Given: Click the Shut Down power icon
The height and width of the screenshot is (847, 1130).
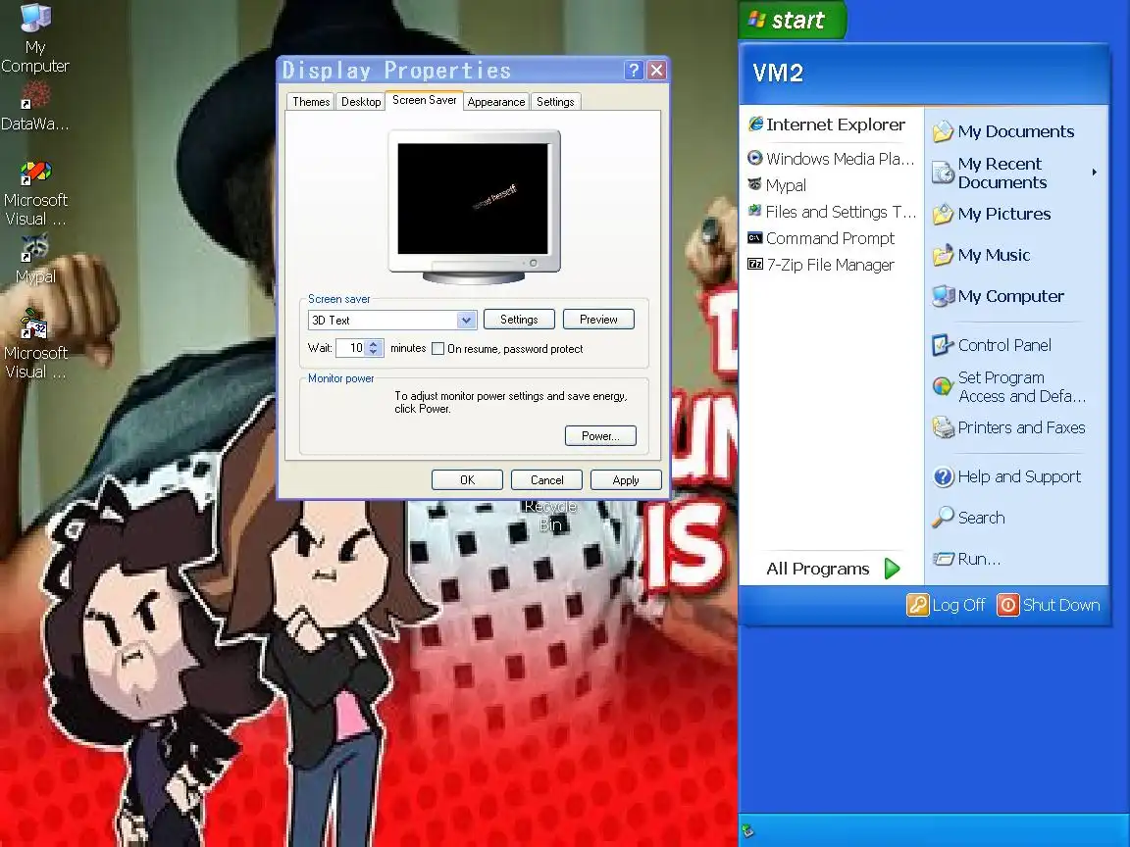Looking at the screenshot, I should (1008, 605).
